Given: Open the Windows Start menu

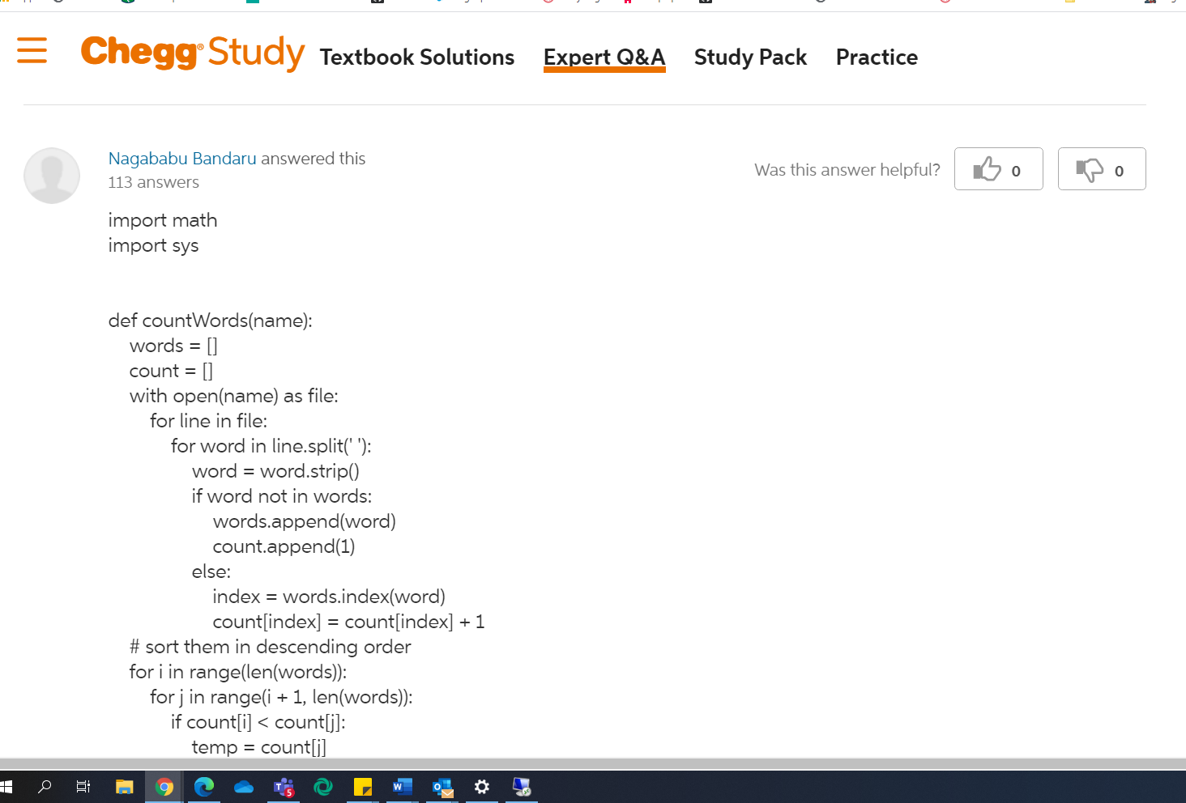Looking at the screenshot, I should pyautogui.click(x=6, y=787).
